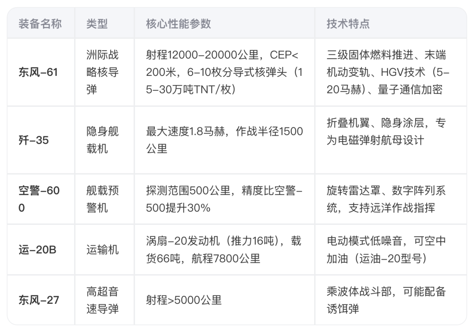Click the 最大速度1.8马赫 parameters cell

click(224, 140)
